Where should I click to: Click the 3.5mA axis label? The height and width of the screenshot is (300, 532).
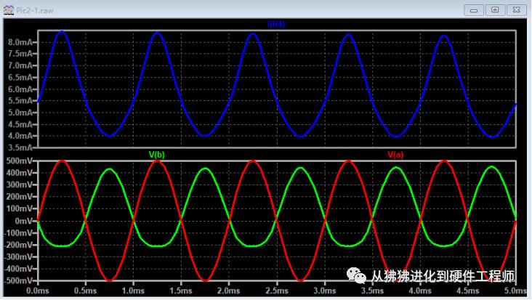20,147
